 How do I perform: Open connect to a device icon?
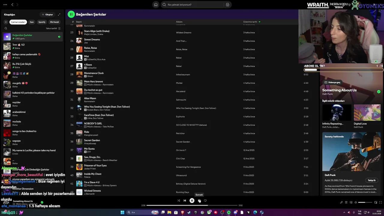[351, 202]
